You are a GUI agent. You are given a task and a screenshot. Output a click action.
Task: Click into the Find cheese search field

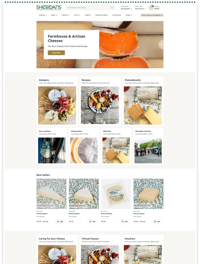(x=89, y=8)
